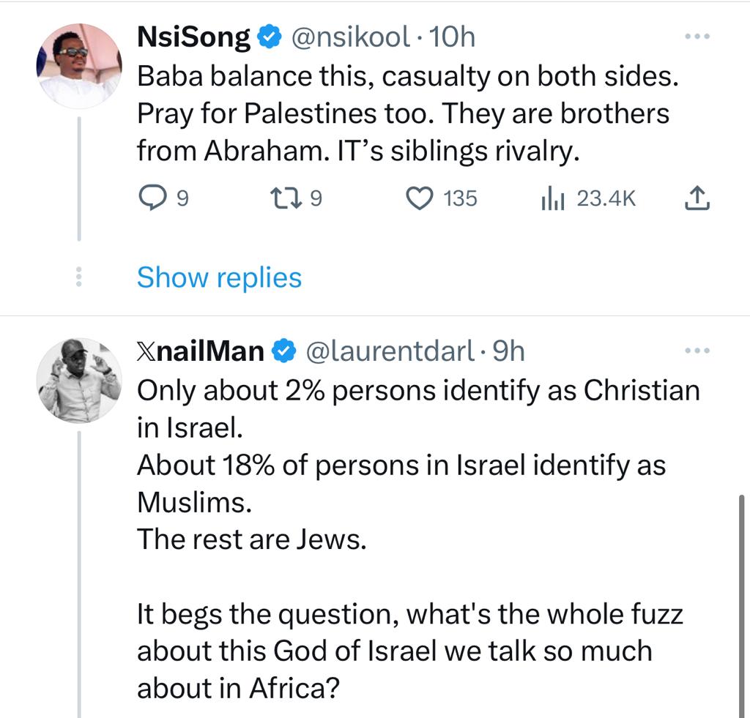
Task: Click NsiSong's verified badge
Action: click(270, 37)
